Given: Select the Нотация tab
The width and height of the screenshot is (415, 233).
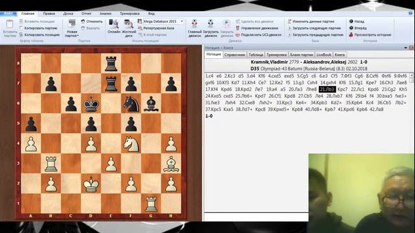Looking at the screenshot, I should point(213,54).
